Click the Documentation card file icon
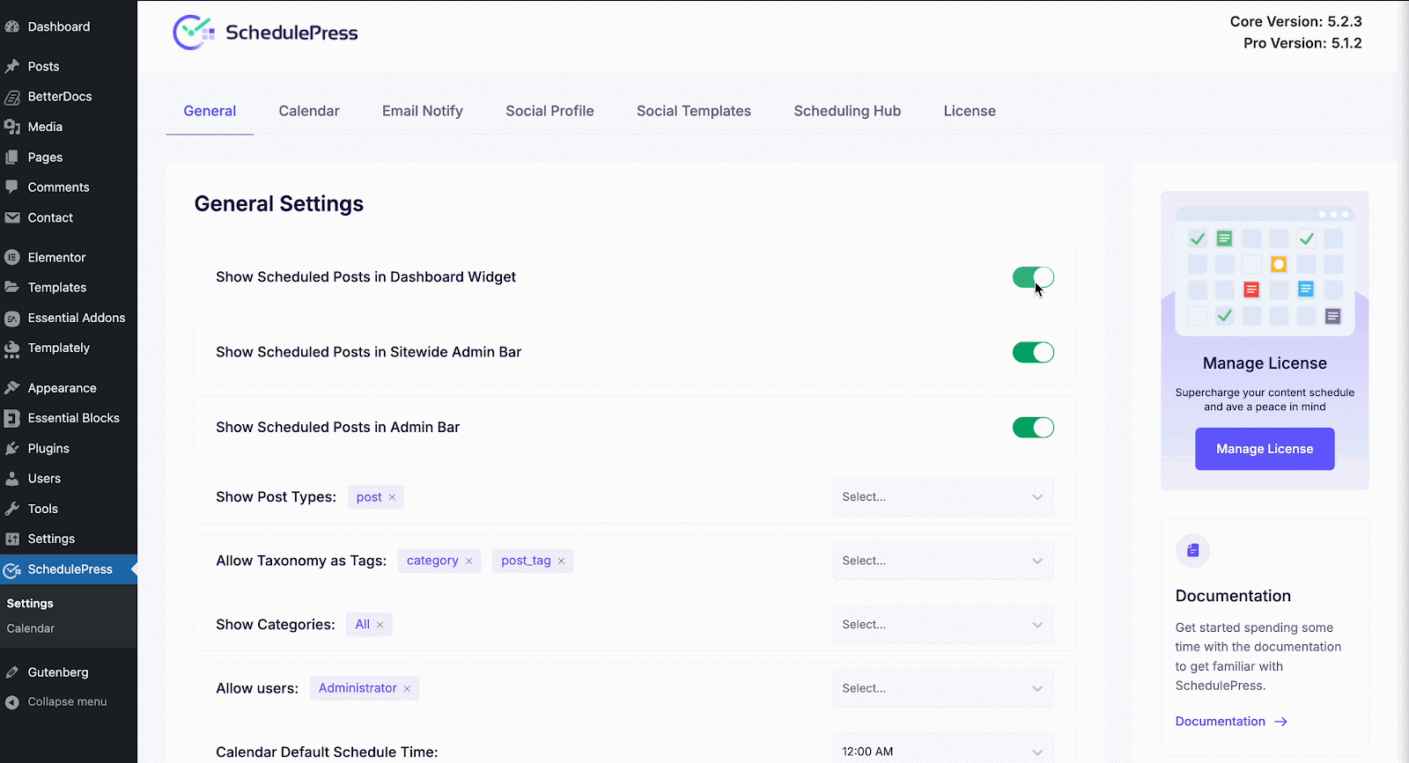This screenshot has height=763, width=1409. click(x=1193, y=551)
